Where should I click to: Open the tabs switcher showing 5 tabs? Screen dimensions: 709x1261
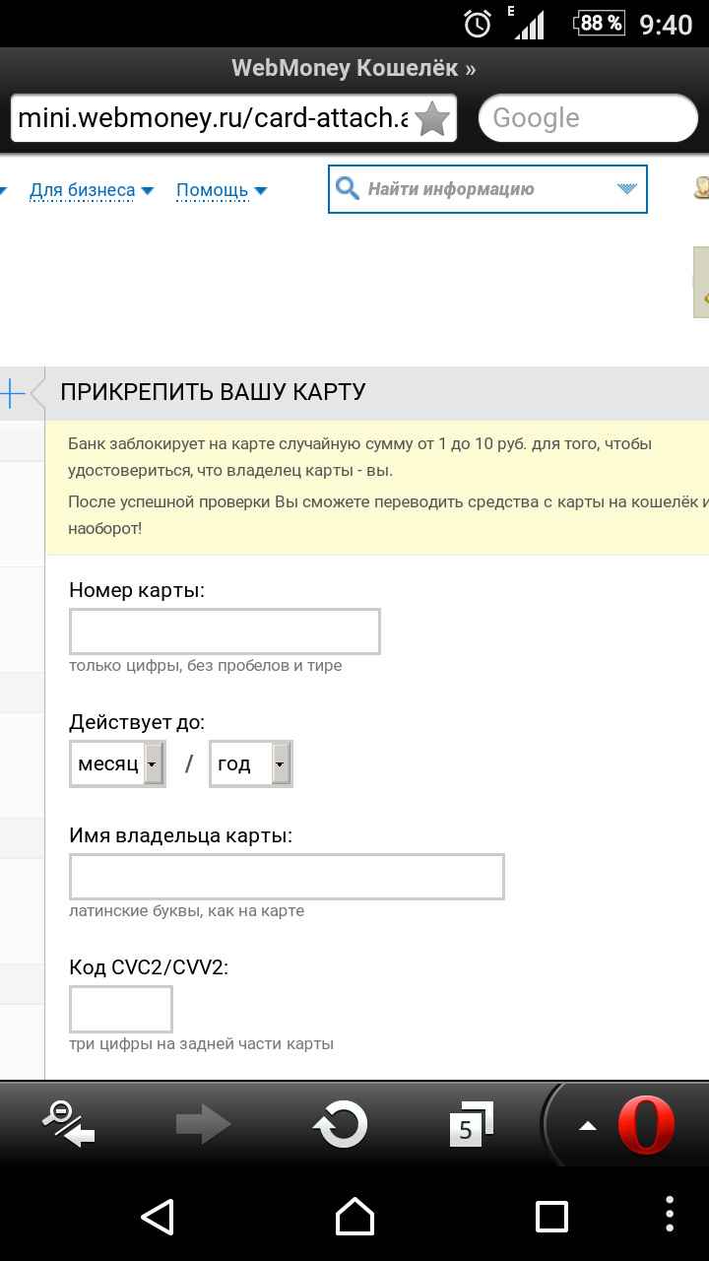470,1124
